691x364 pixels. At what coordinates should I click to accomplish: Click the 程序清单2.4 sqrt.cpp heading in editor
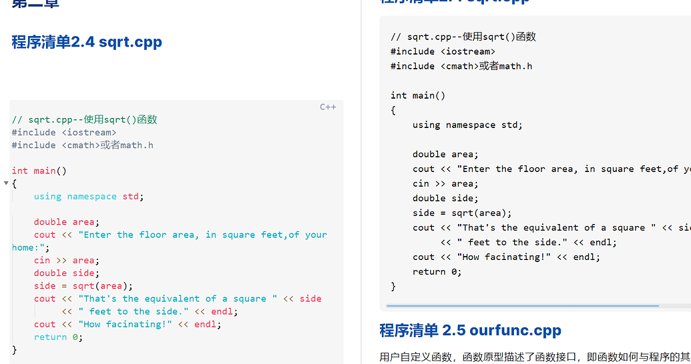(87, 42)
